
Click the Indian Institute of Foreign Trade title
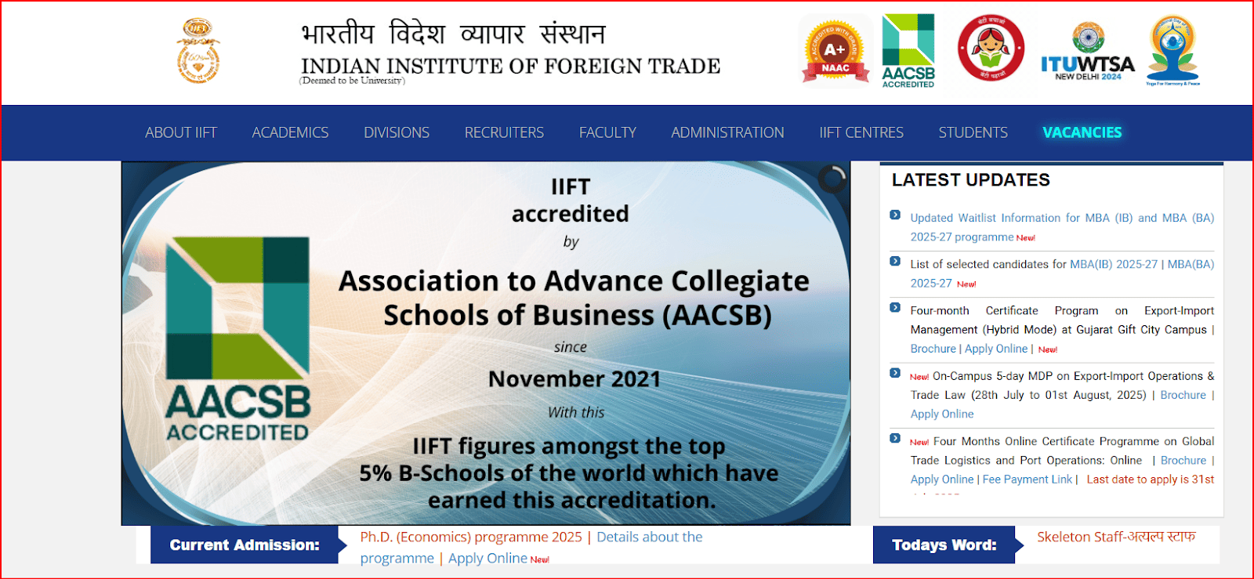[x=510, y=66]
